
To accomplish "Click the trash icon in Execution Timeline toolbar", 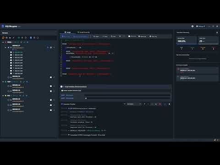I will [169, 104].
